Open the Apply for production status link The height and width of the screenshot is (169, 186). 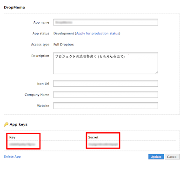pyautogui.click(x=98, y=33)
